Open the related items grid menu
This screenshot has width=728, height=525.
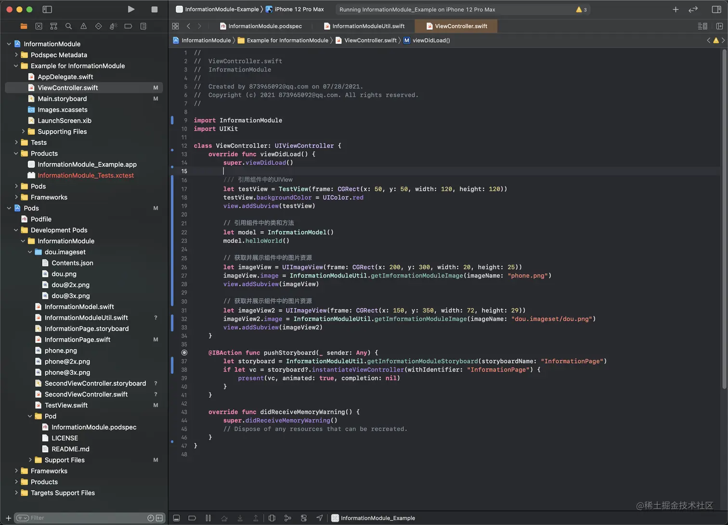(175, 26)
